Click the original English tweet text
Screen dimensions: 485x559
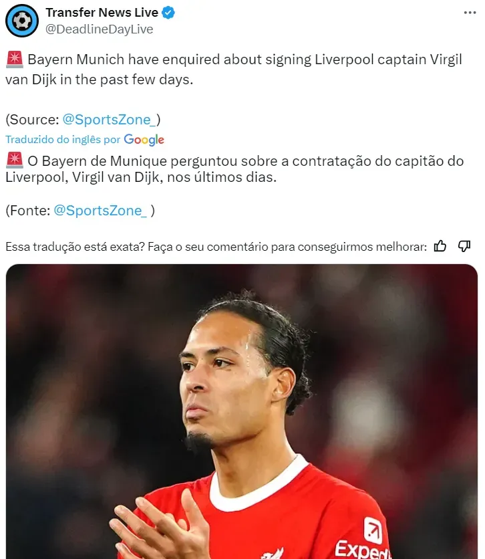click(234, 70)
